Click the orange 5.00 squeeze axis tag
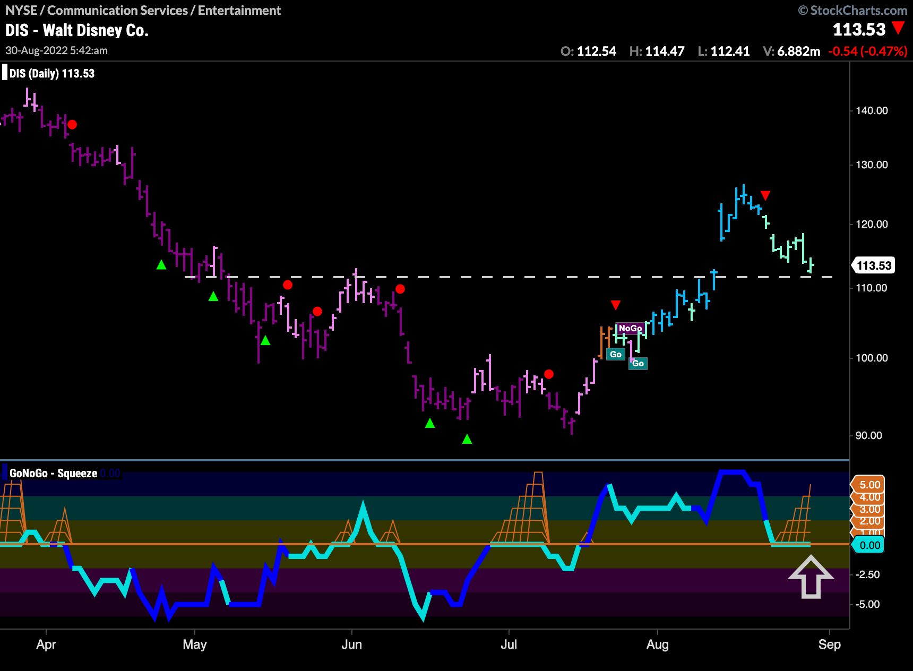 click(868, 485)
